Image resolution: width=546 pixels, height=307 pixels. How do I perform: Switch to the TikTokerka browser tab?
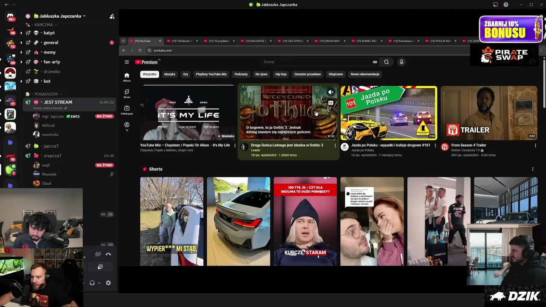183,41
